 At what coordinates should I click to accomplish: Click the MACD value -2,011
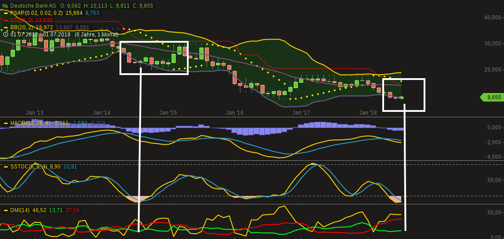click(x=61, y=123)
